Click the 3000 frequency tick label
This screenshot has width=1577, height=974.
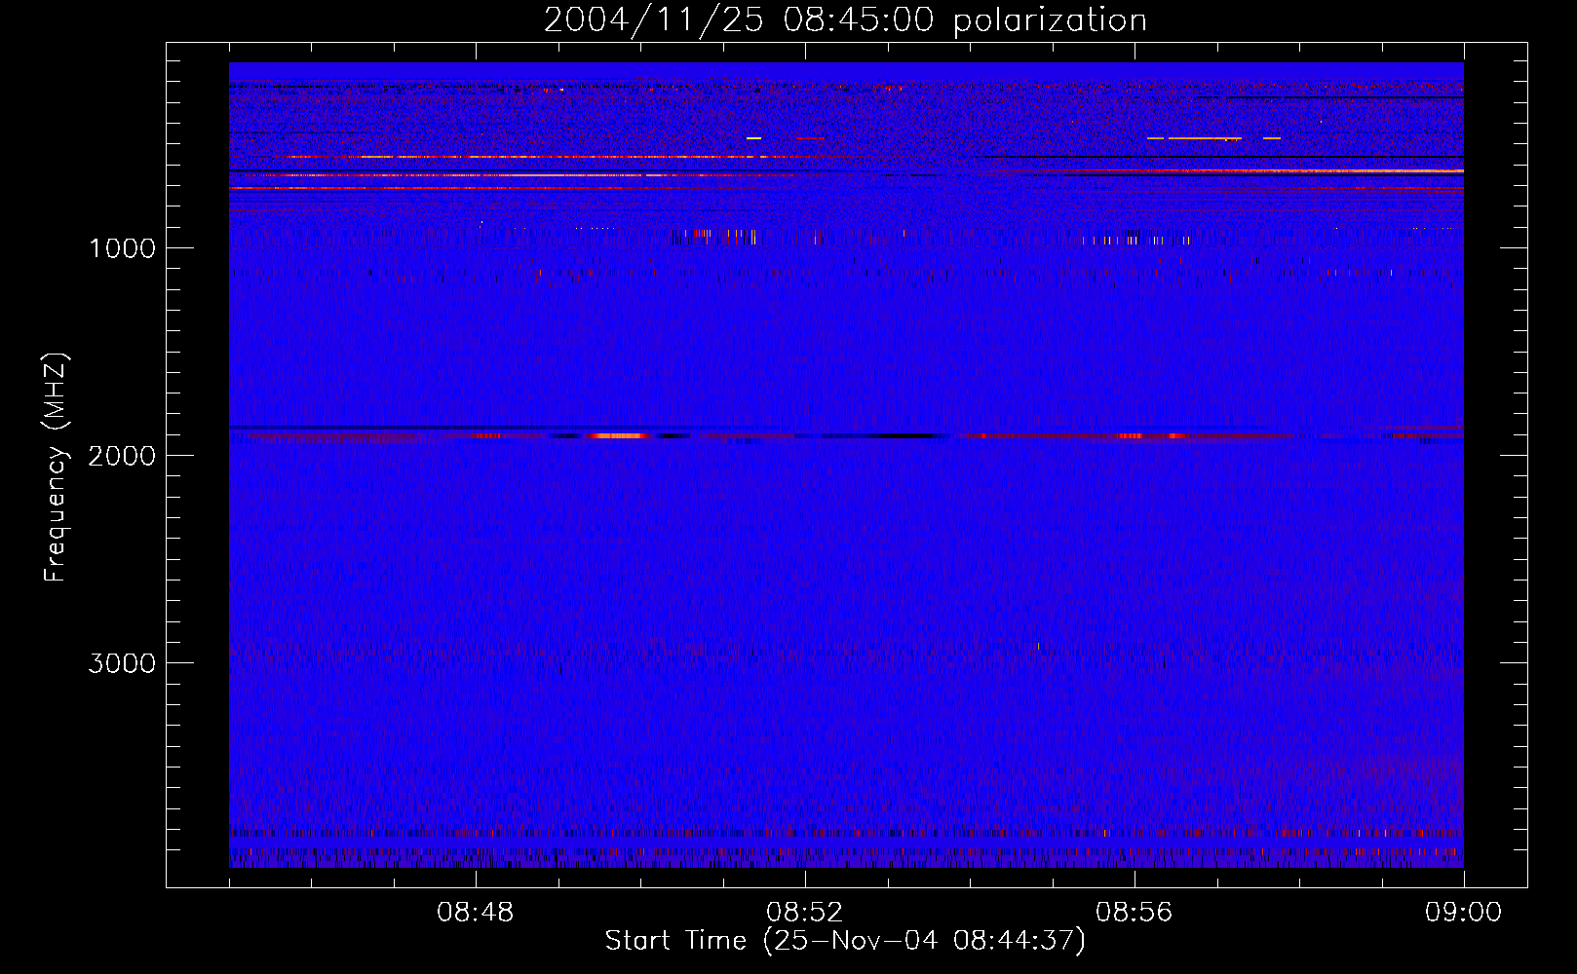coord(122,663)
